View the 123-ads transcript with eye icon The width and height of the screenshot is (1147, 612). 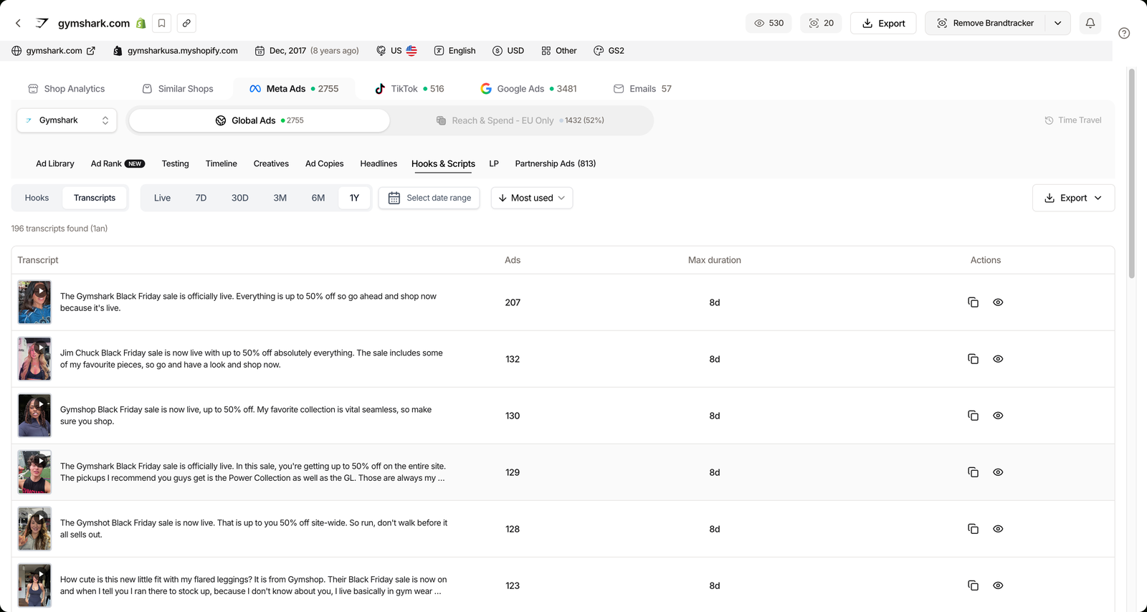(998, 585)
